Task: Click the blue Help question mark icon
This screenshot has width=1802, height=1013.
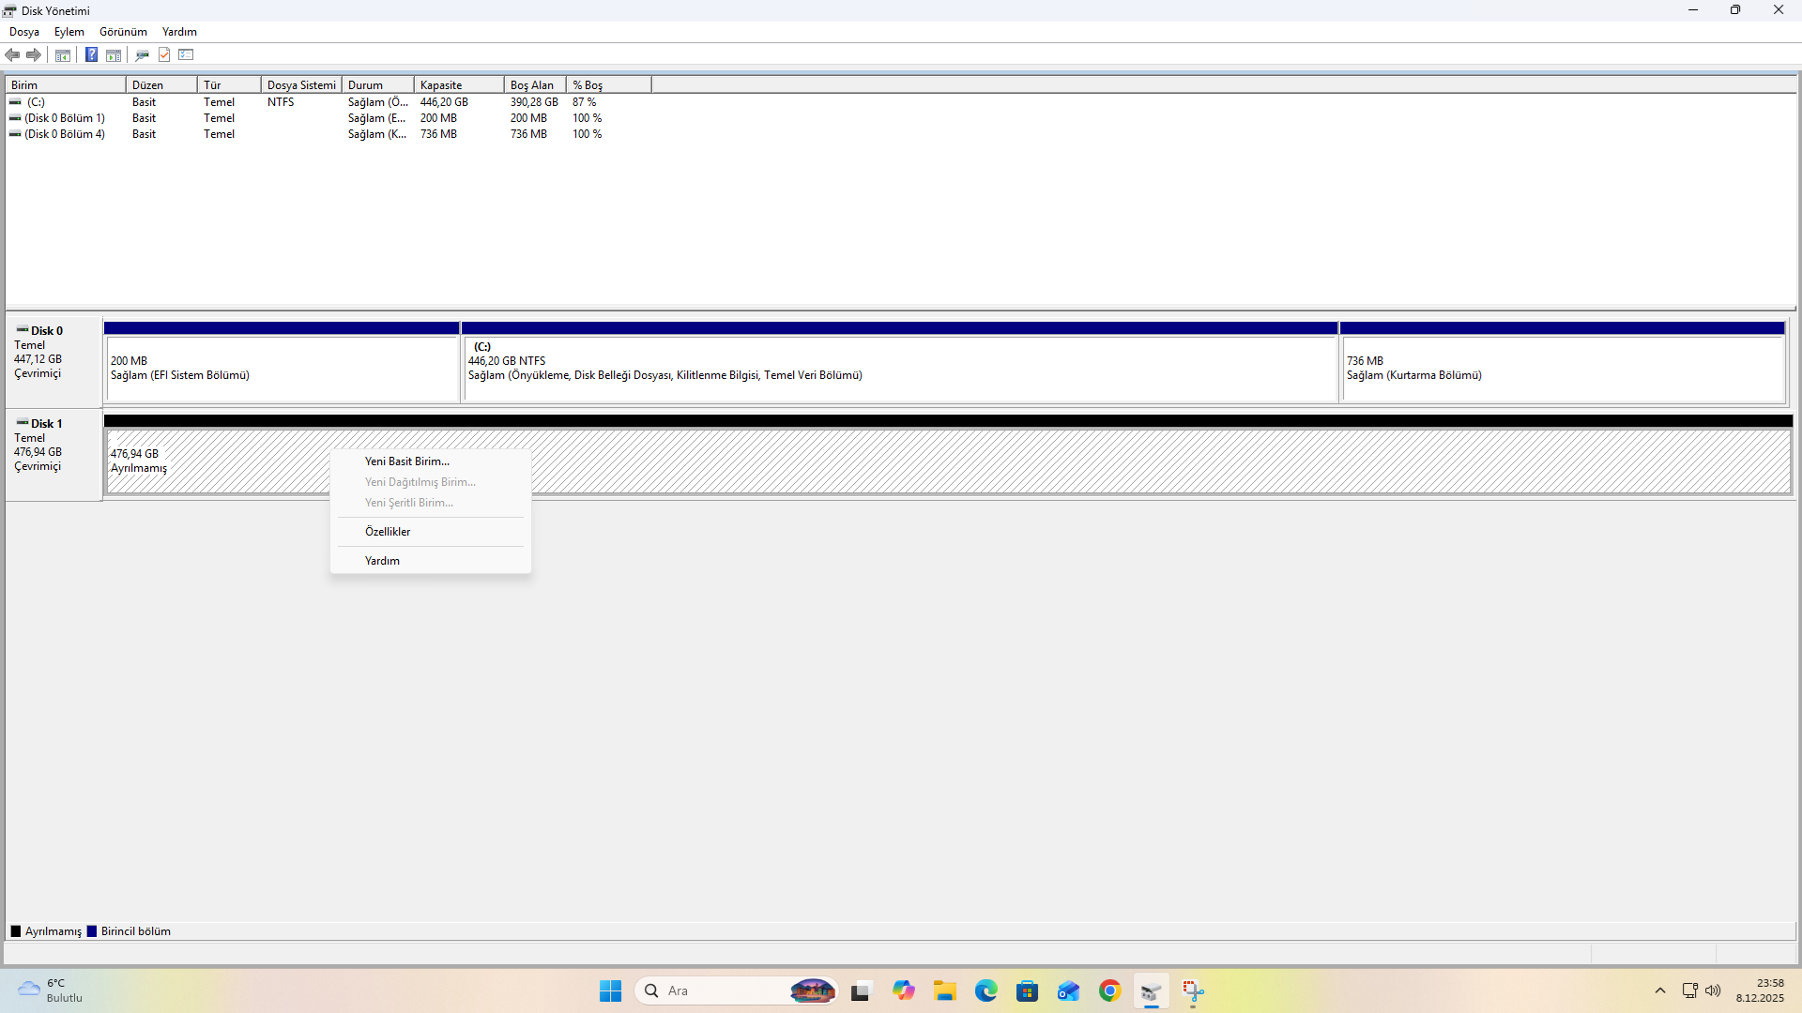Action: 91,54
